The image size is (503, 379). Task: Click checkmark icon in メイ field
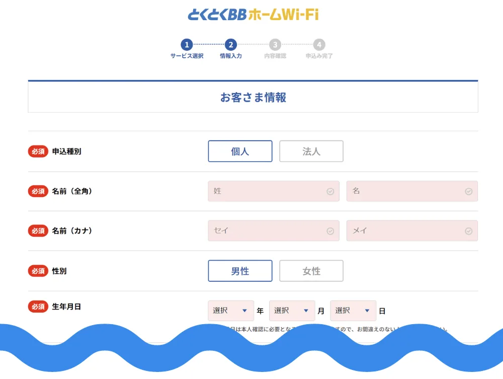[468, 231]
